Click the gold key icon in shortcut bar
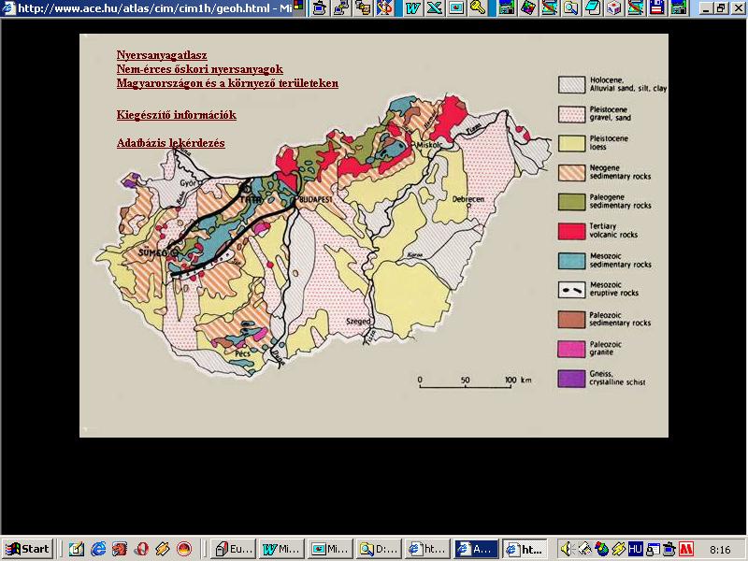This screenshot has width=748, height=561. pos(478,8)
